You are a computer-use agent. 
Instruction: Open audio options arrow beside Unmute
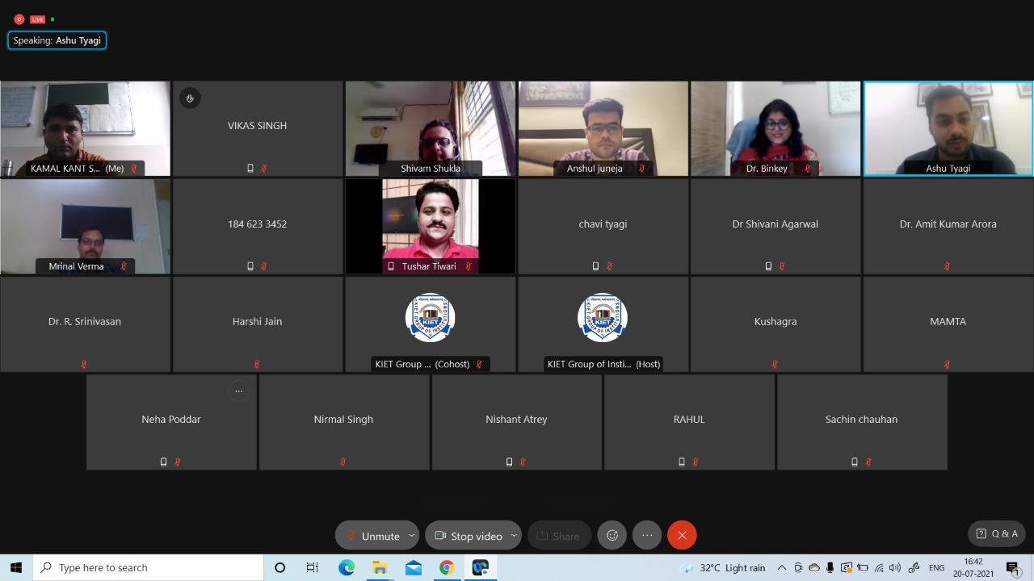click(411, 536)
